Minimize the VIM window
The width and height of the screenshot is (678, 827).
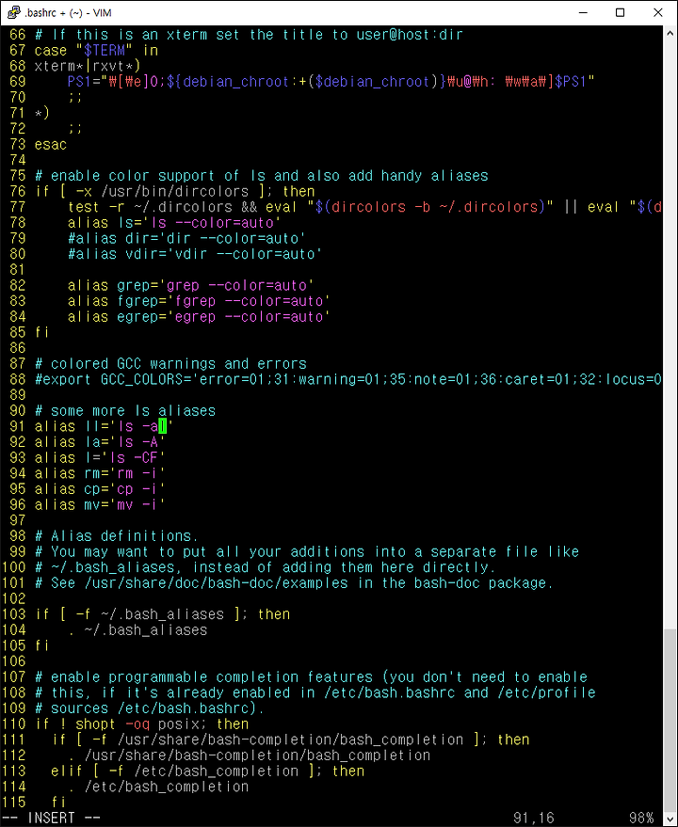pos(583,12)
